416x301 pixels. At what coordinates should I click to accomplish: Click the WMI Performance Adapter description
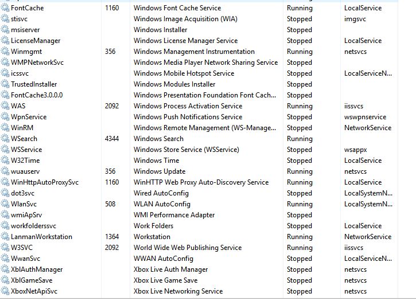(174, 215)
